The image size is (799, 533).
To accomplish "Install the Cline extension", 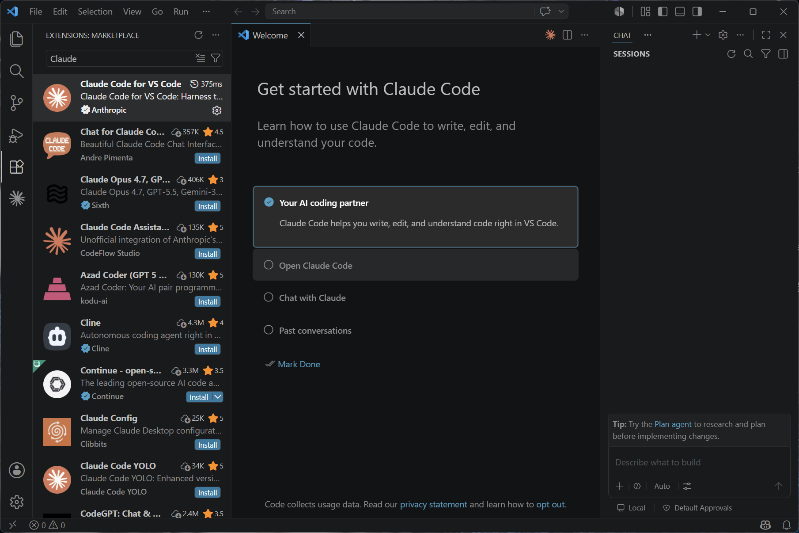I will point(208,349).
